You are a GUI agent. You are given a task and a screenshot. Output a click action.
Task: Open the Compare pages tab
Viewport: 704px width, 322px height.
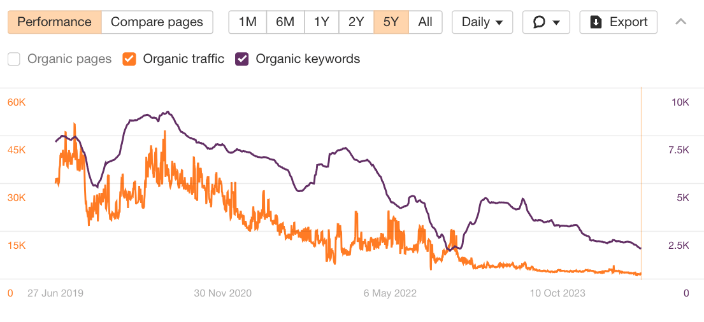(157, 22)
